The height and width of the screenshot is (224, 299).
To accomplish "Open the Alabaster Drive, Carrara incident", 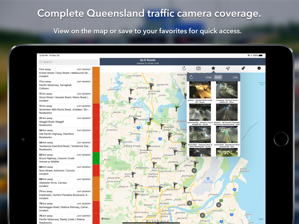I will [68, 182].
